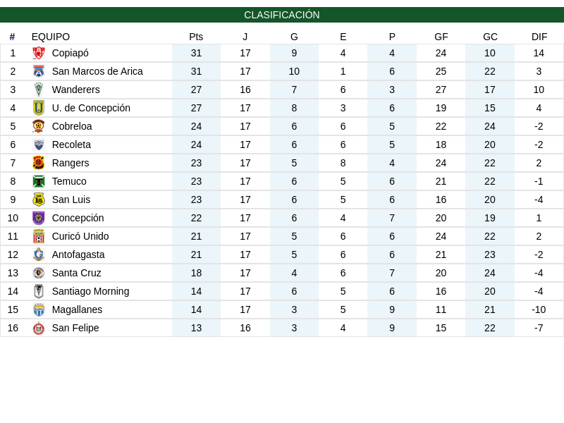Click the Rangers red and black crest
The width and height of the screenshot is (564, 423).
39,163
